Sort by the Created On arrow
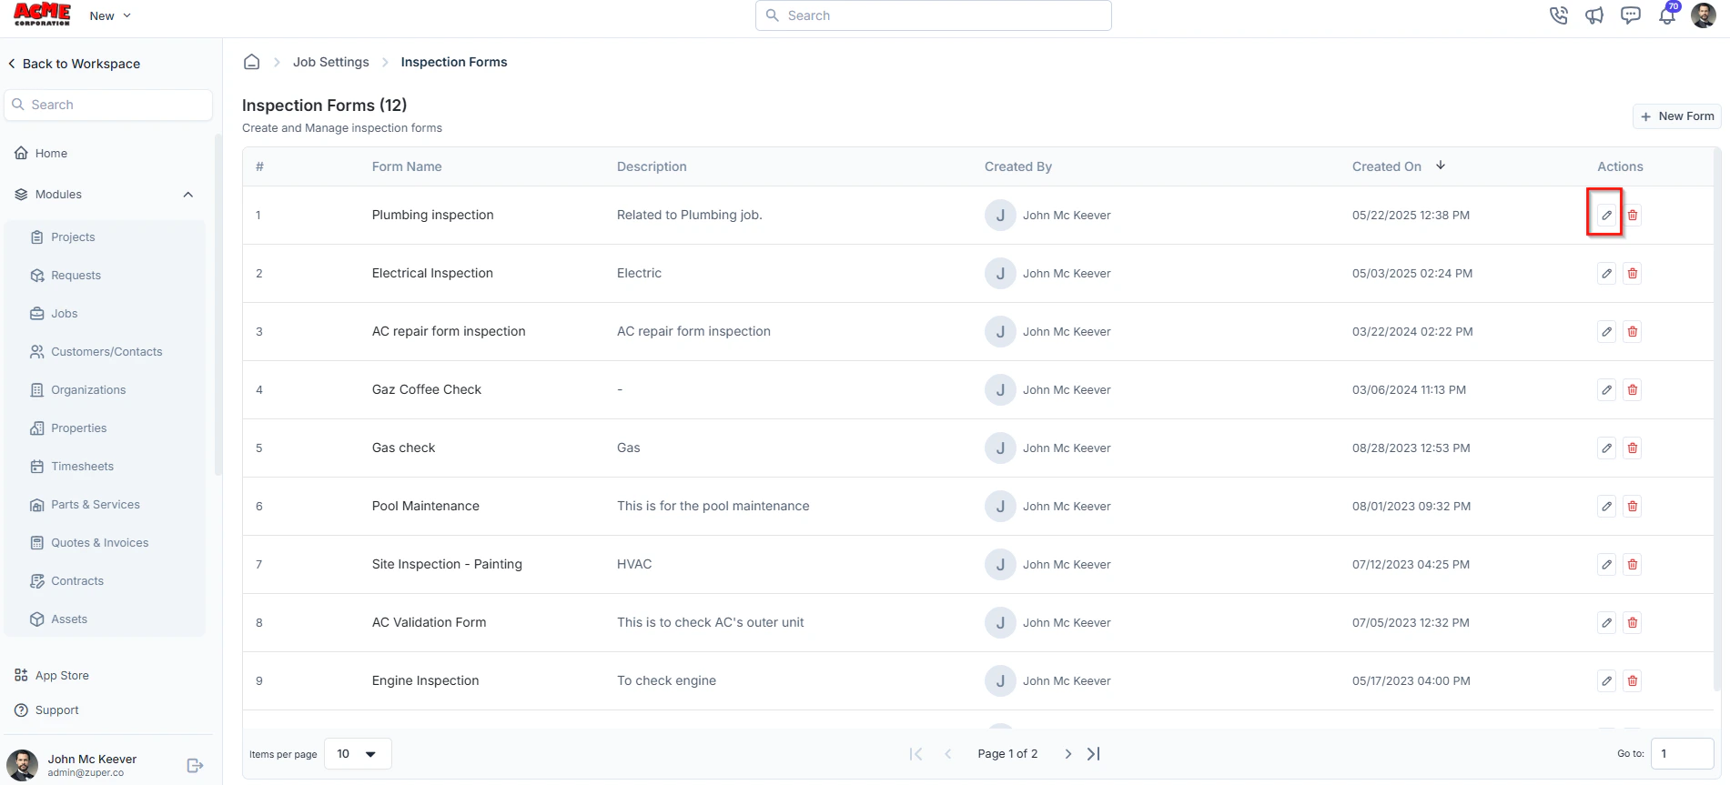Screen dimensions: 1730x785 [1441, 166]
